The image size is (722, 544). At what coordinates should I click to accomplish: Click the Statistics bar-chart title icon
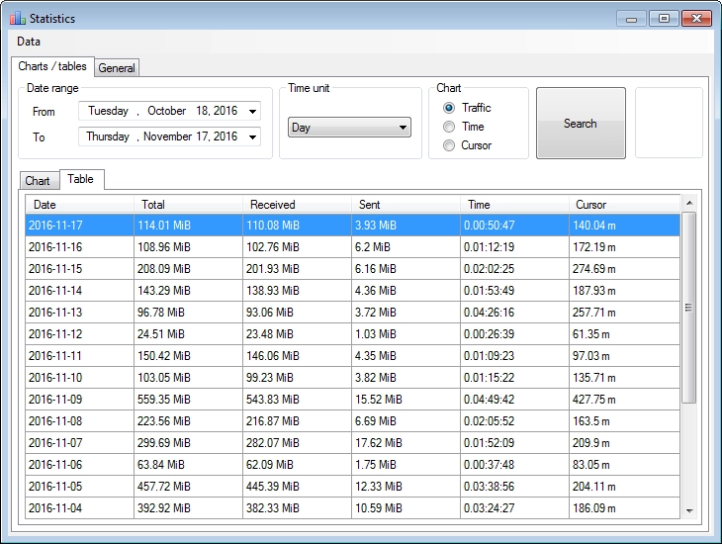point(18,19)
